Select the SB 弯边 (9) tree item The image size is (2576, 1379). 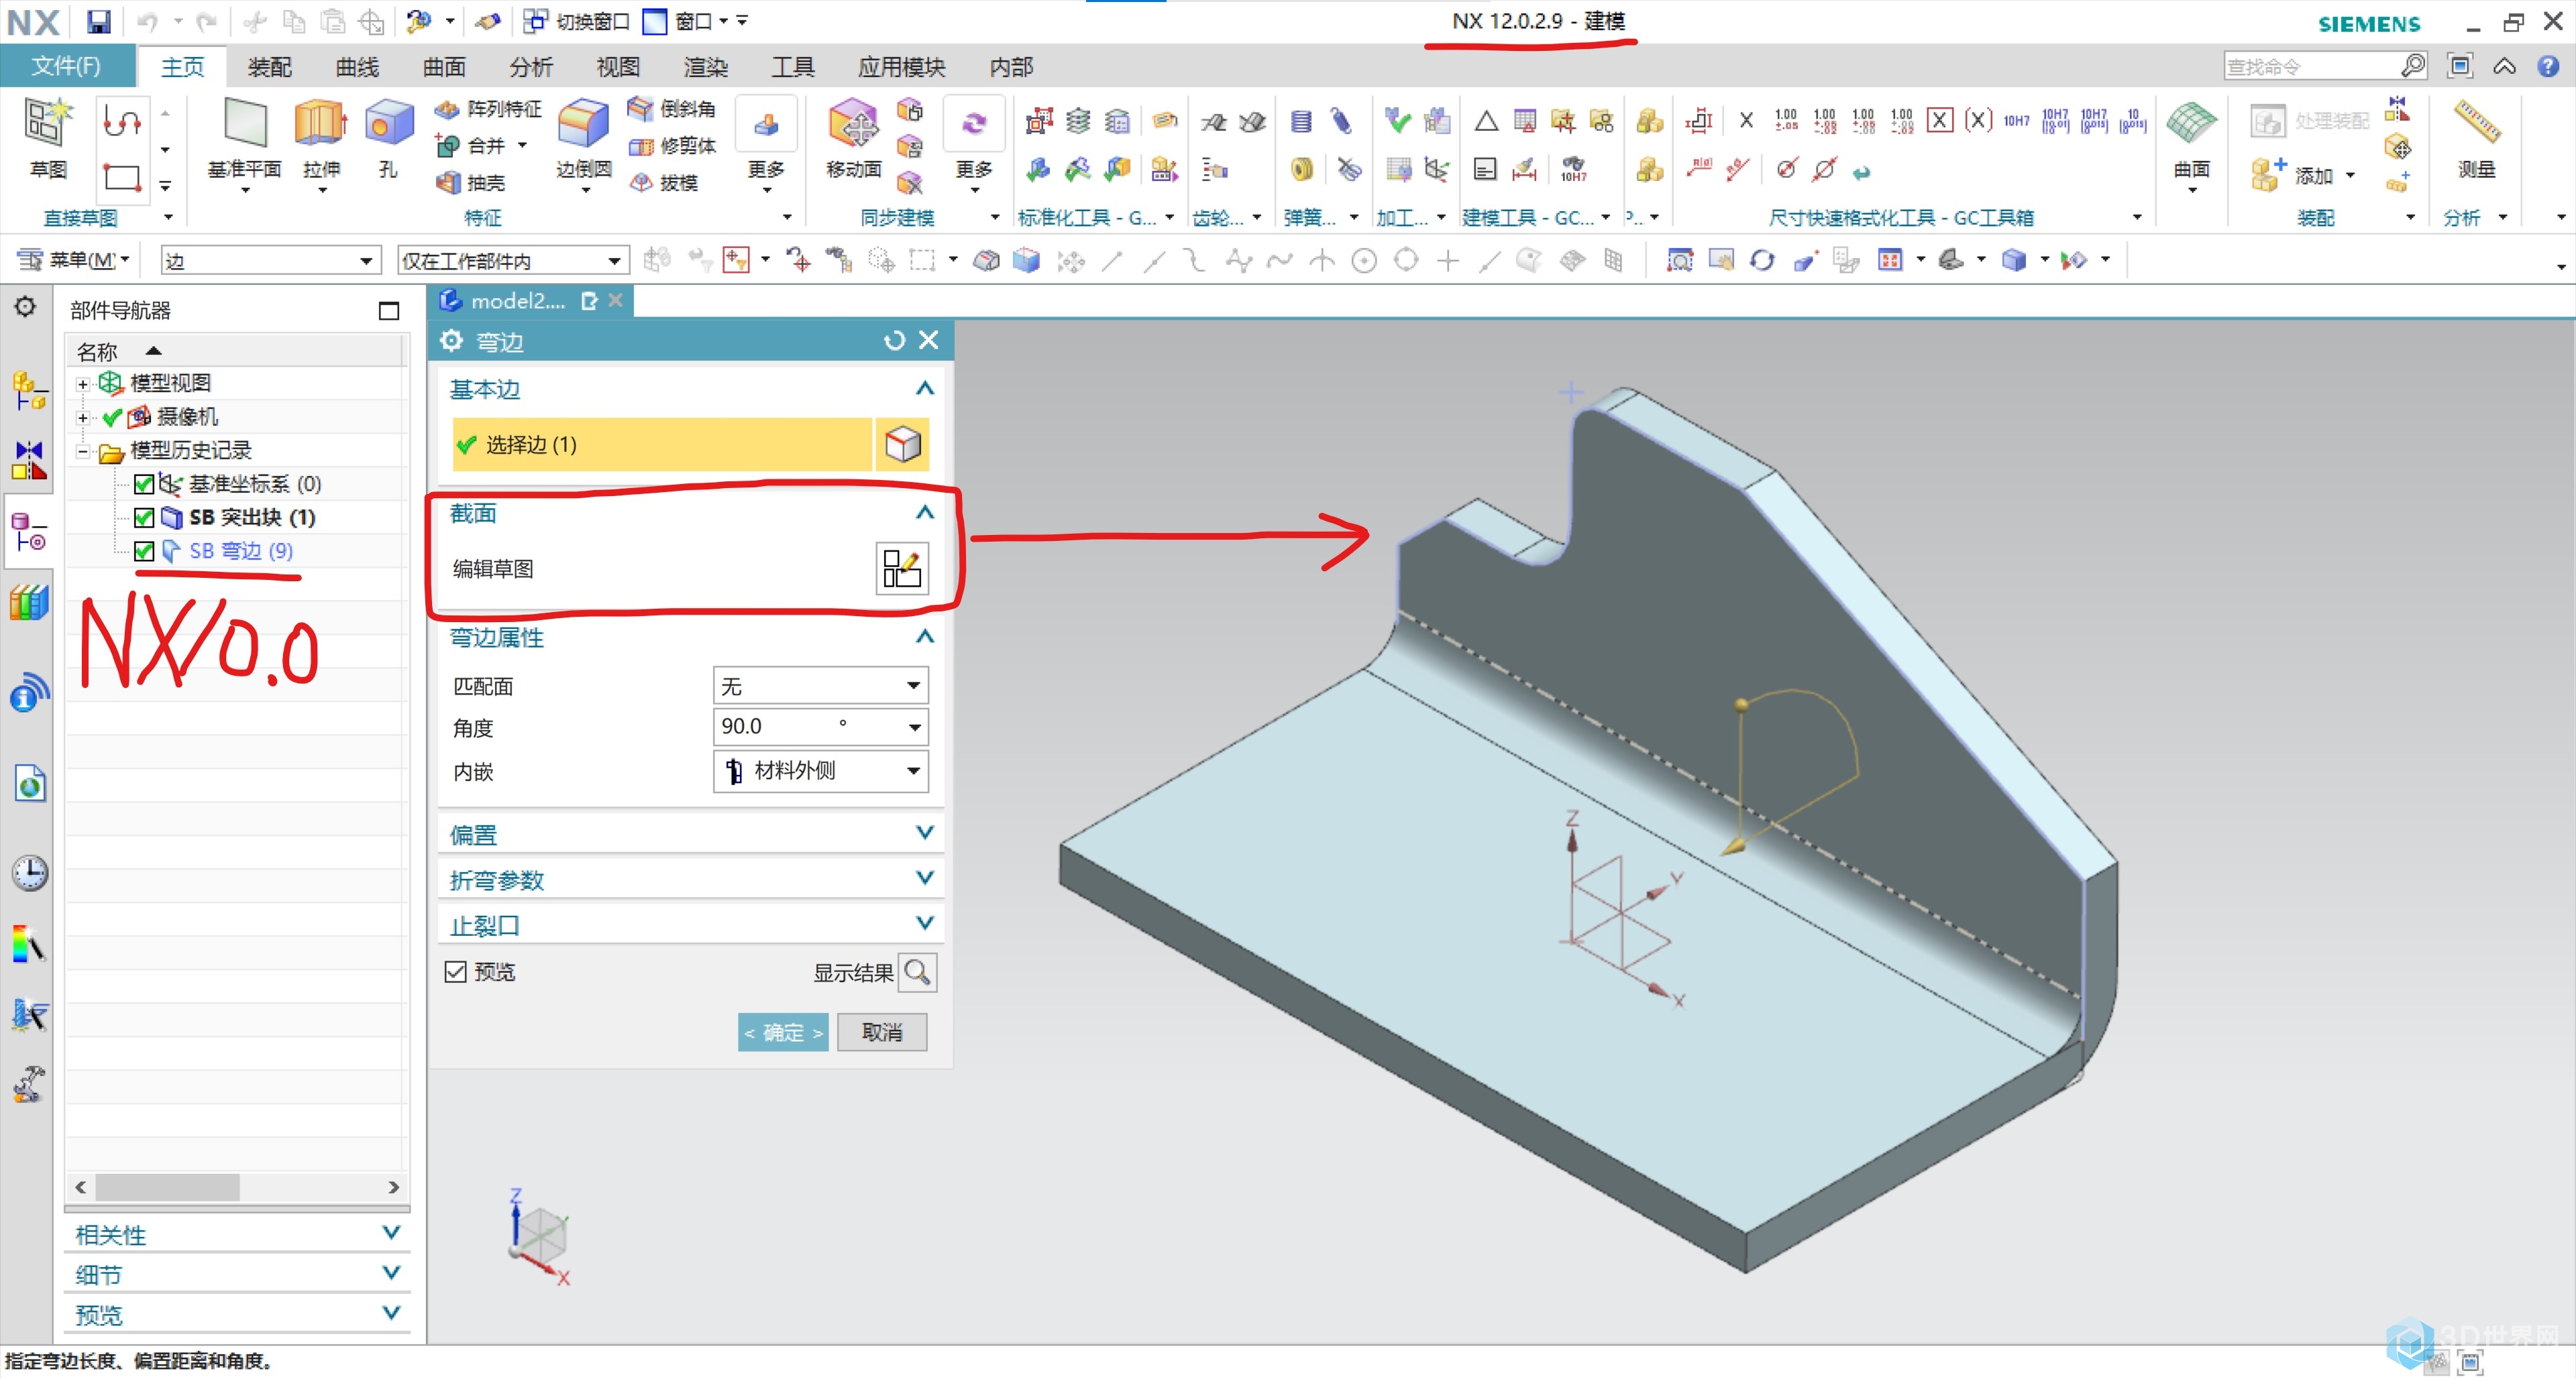coord(240,552)
